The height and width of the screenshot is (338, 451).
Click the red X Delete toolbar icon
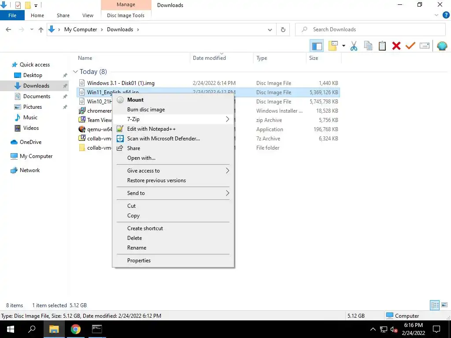[396, 46]
